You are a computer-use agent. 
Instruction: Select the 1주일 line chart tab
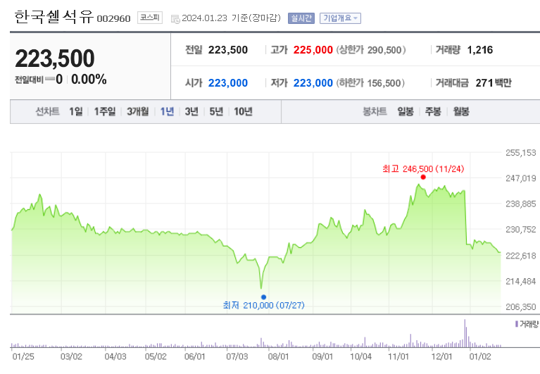(x=105, y=111)
